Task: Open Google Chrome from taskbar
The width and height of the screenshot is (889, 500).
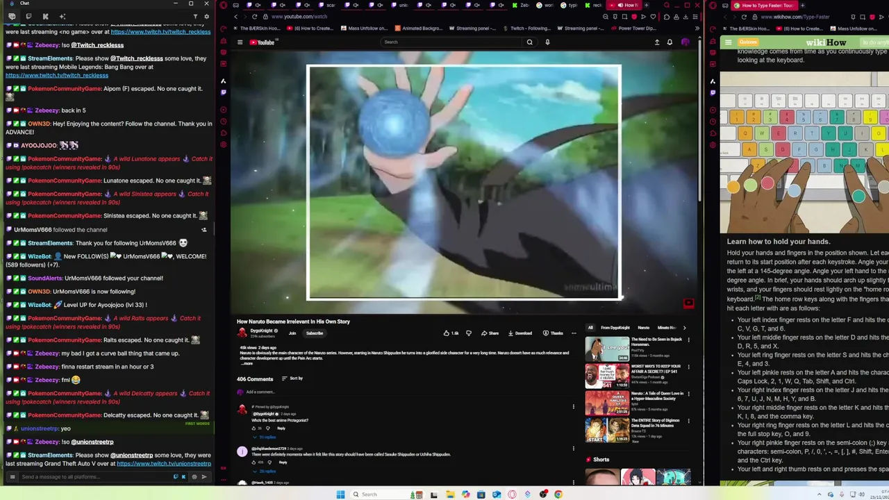Action: click(558, 494)
